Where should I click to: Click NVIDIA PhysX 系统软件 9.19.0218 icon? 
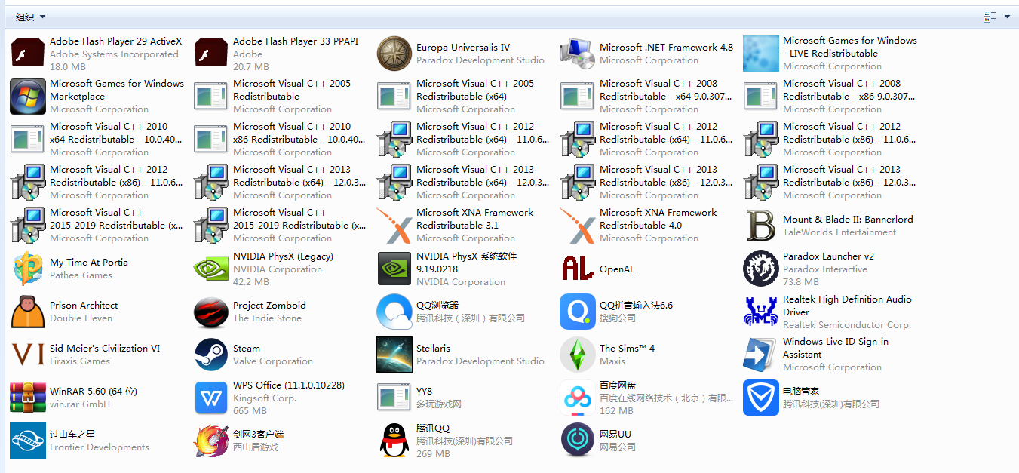394,269
